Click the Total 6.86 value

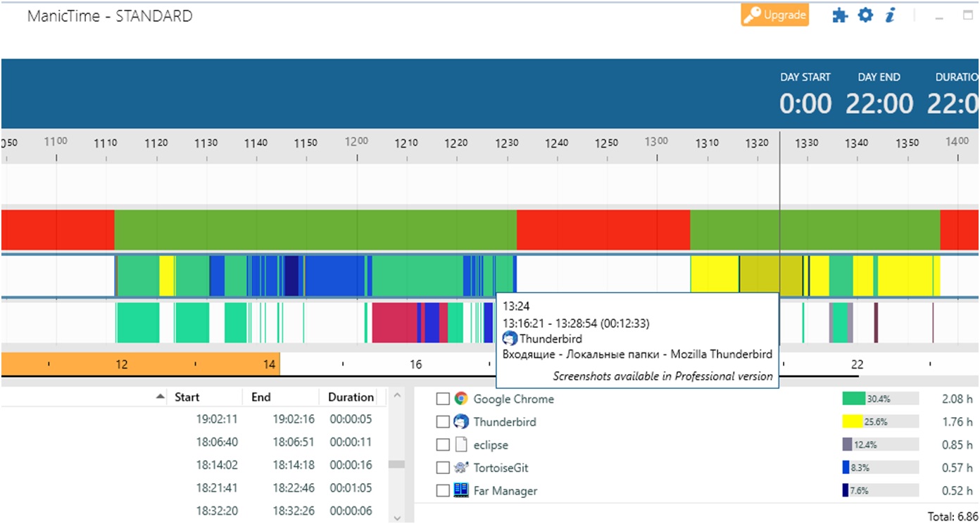951,517
